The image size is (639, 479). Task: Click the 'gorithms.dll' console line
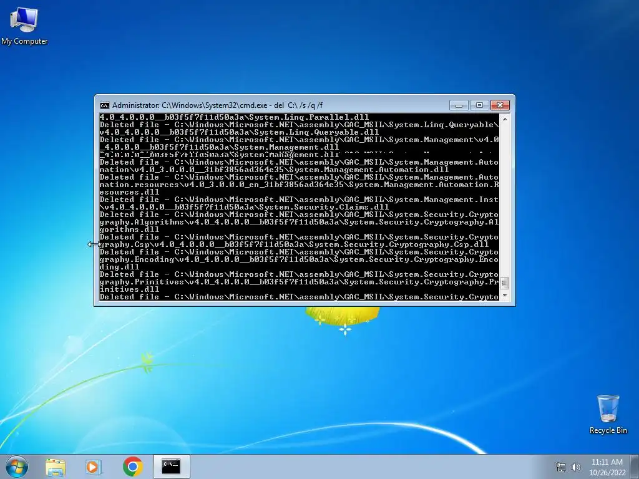[129, 230]
